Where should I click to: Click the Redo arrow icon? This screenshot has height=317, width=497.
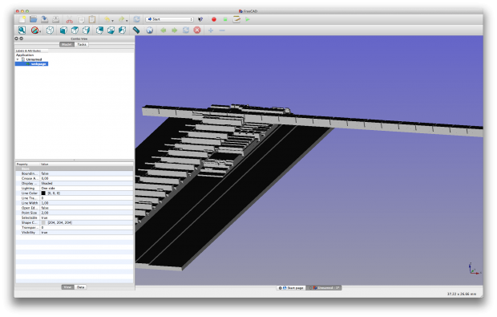click(121, 19)
